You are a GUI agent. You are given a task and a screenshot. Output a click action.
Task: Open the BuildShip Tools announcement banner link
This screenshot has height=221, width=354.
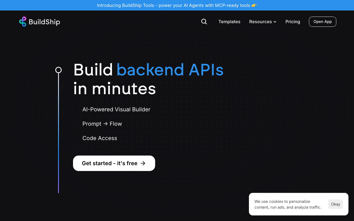(x=177, y=5)
